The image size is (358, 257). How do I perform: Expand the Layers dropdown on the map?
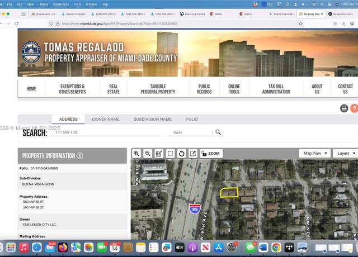pos(346,153)
